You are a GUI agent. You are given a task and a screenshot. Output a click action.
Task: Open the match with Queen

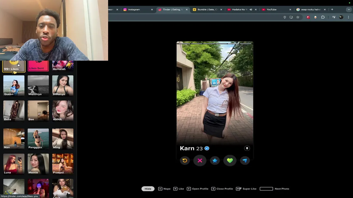(14, 86)
